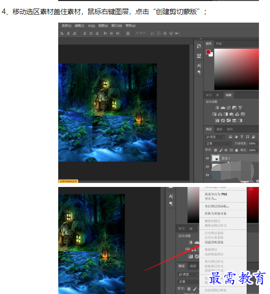Toggle the shape layers filter
This screenshot has width=270, height=294.
tap(247, 137)
